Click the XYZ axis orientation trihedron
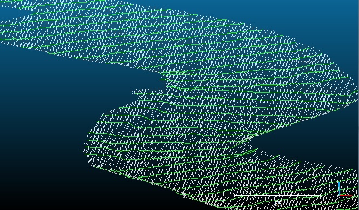The width and height of the screenshot is (359, 210). click(345, 189)
